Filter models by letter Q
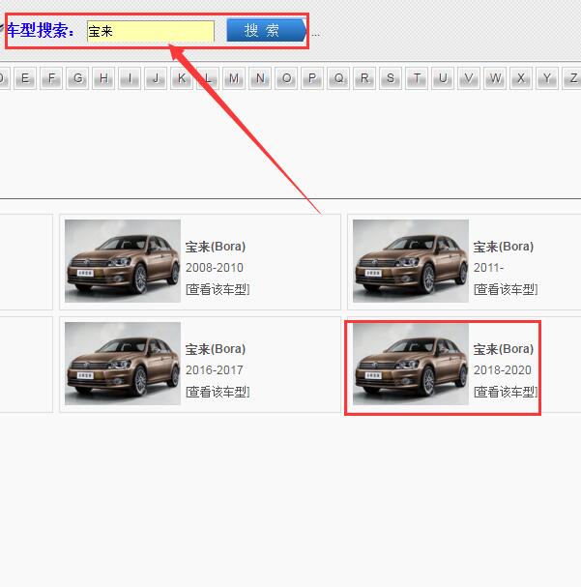 338,78
